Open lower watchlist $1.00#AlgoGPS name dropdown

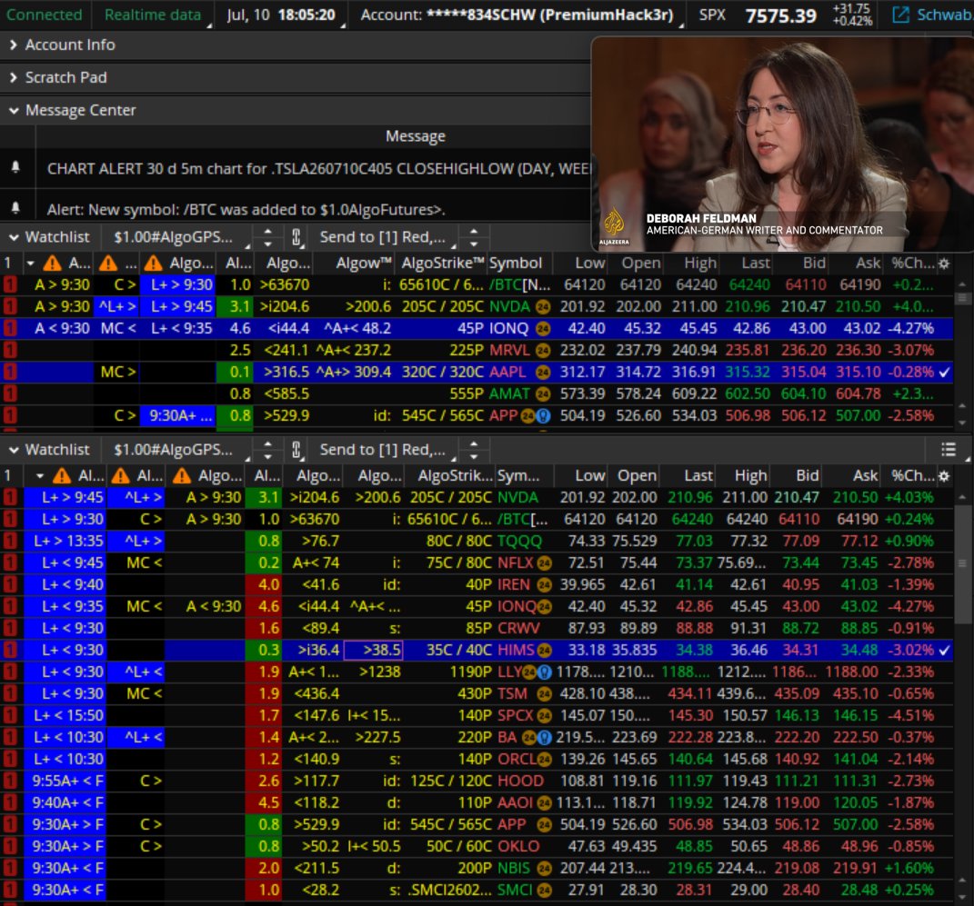point(179,450)
